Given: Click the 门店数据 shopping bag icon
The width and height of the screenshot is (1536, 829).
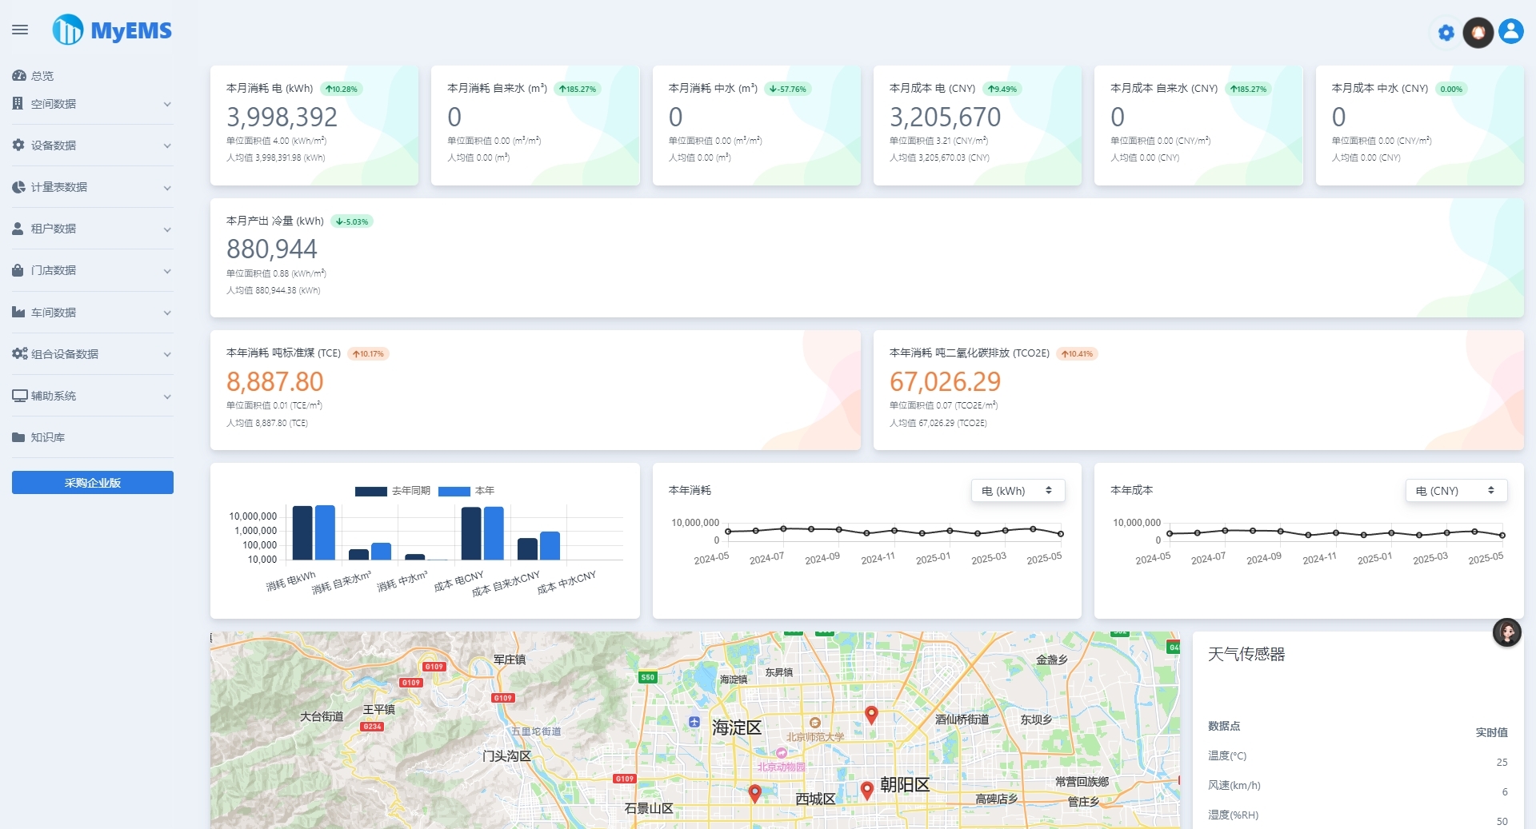Looking at the screenshot, I should pyautogui.click(x=18, y=270).
